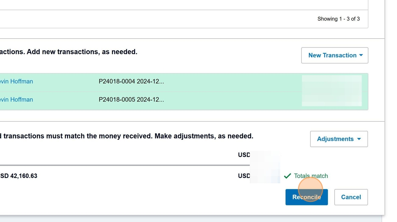Select the P24018-0005 transaction reference

pyautogui.click(x=131, y=100)
